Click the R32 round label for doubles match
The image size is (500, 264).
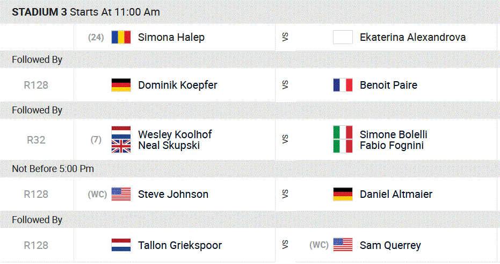click(x=36, y=140)
